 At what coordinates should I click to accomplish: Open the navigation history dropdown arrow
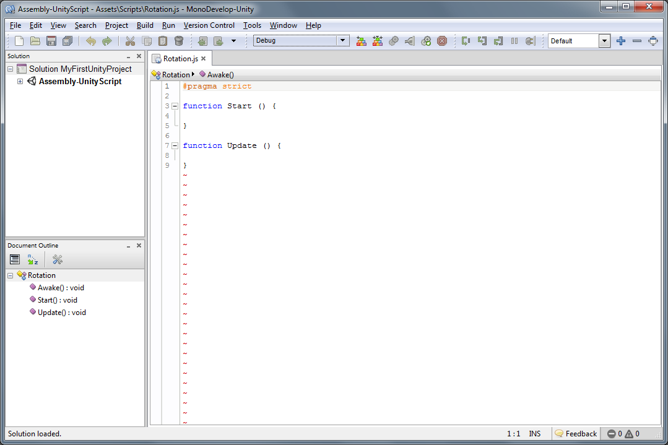point(233,41)
